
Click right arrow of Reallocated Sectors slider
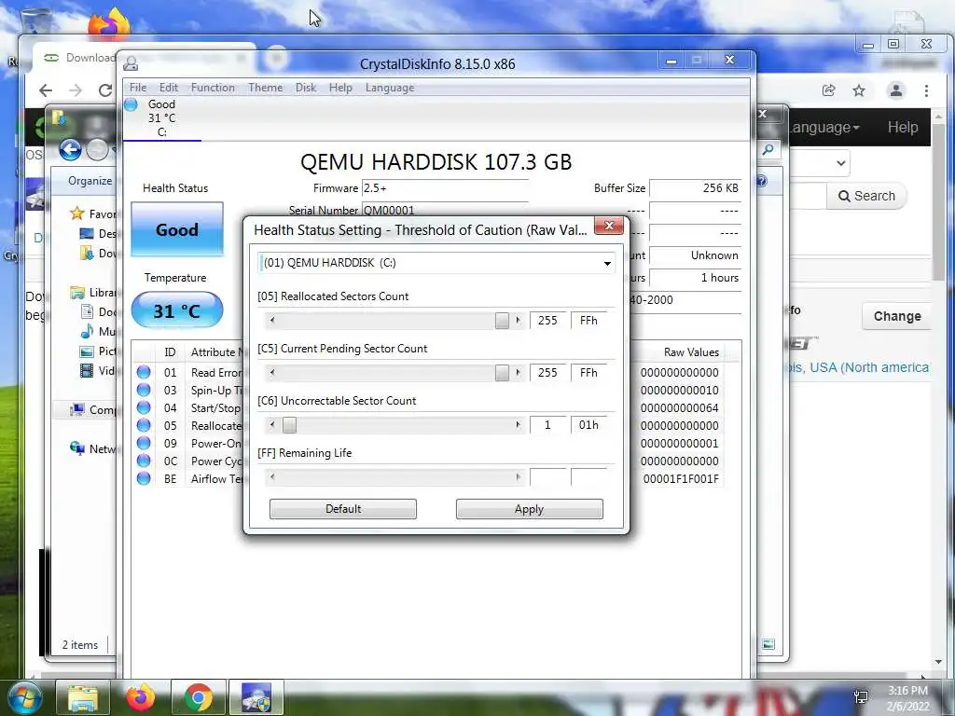tap(519, 321)
